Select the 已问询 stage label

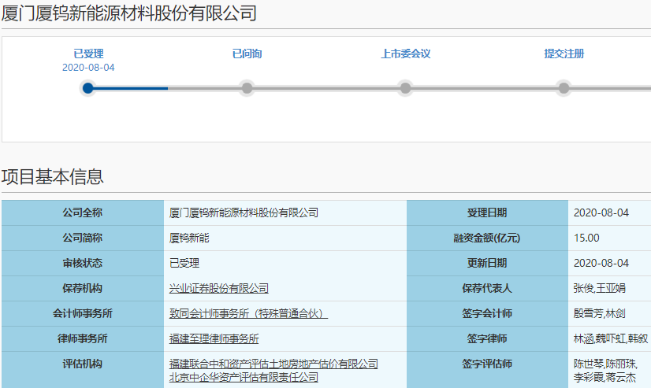pos(247,54)
